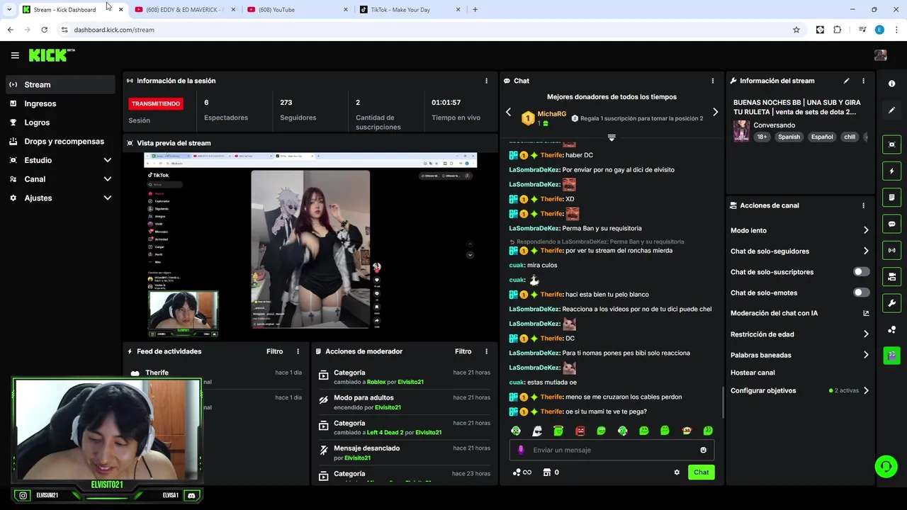907x510 pixels.
Task: Click Hostear canal
Action: click(753, 373)
